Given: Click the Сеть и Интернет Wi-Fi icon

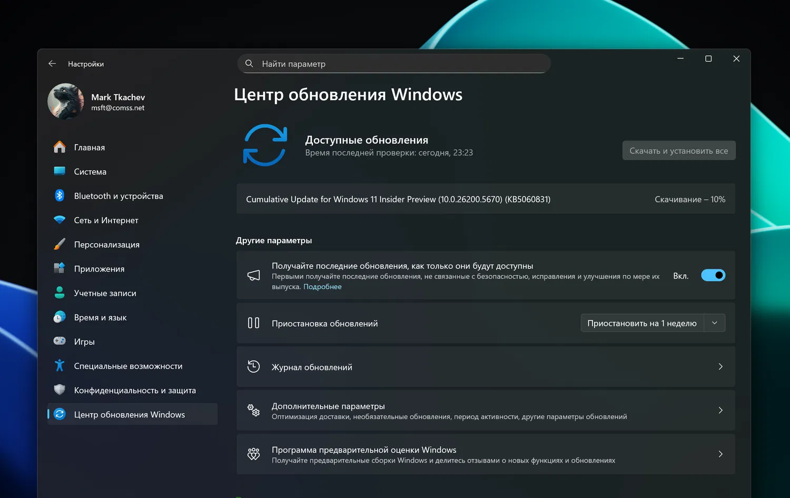Looking at the screenshot, I should [60, 220].
